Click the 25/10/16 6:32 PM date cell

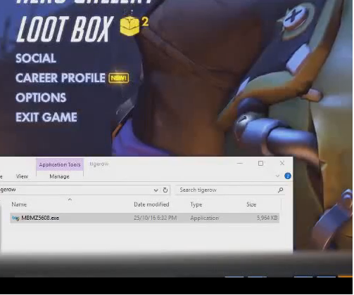click(155, 218)
